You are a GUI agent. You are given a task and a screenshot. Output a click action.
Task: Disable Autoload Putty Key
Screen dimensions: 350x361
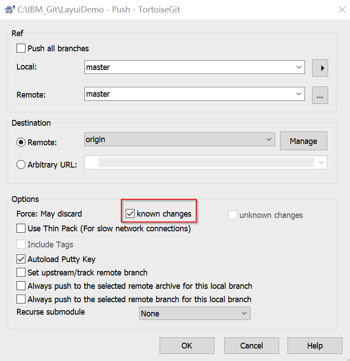pos(21,259)
